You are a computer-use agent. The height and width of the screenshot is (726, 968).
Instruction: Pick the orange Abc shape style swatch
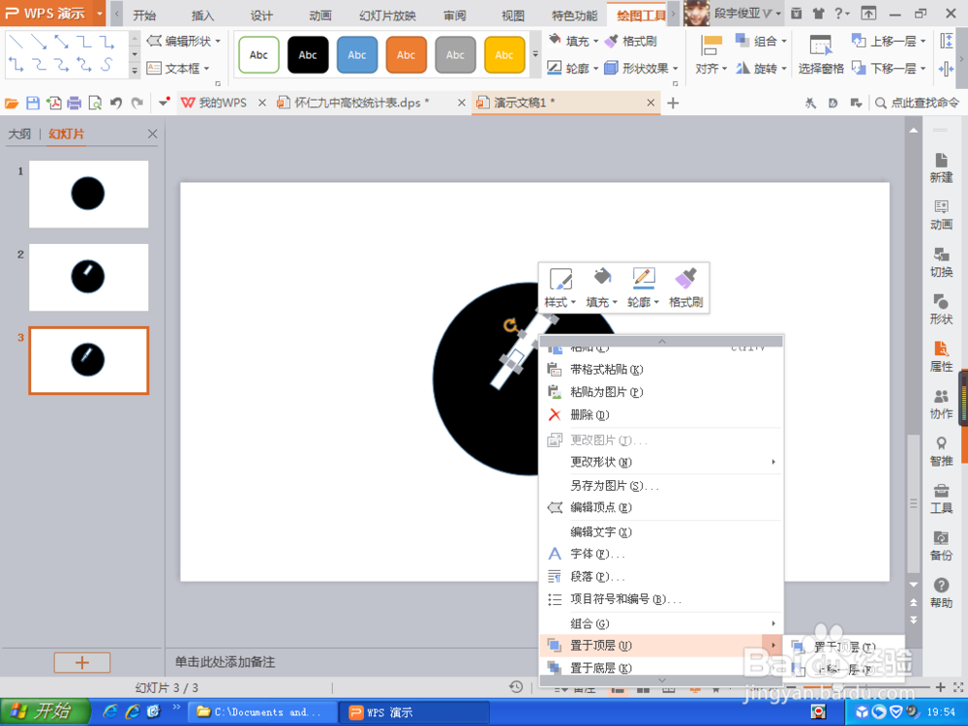(x=406, y=55)
